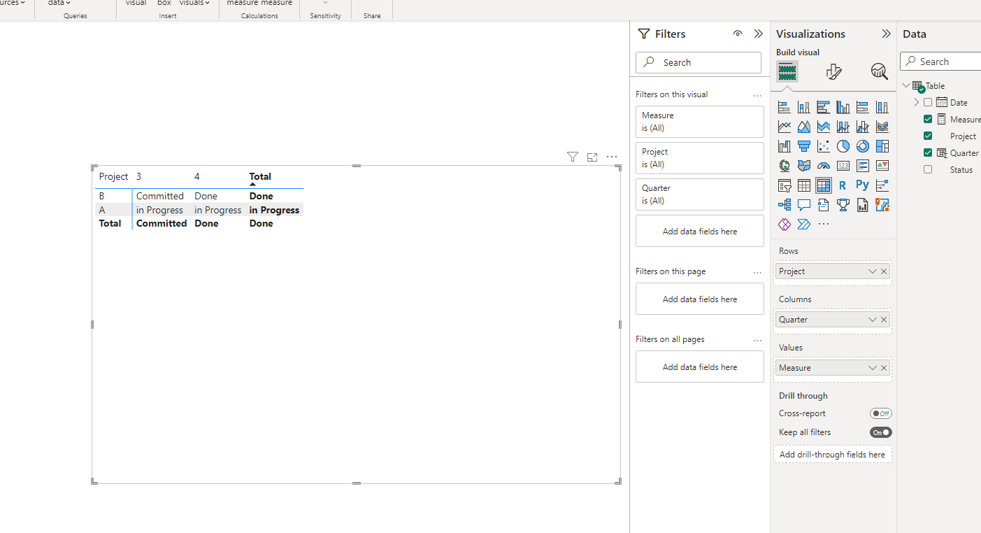Switch to the Build visual tab
The width and height of the screenshot is (981, 533).
click(787, 71)
